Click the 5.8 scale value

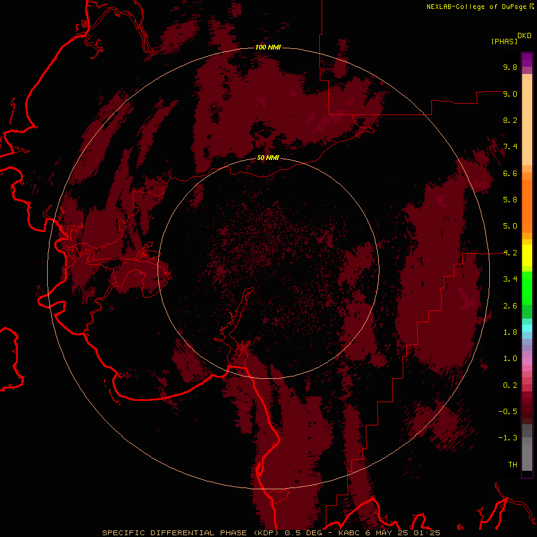point(510,199)
